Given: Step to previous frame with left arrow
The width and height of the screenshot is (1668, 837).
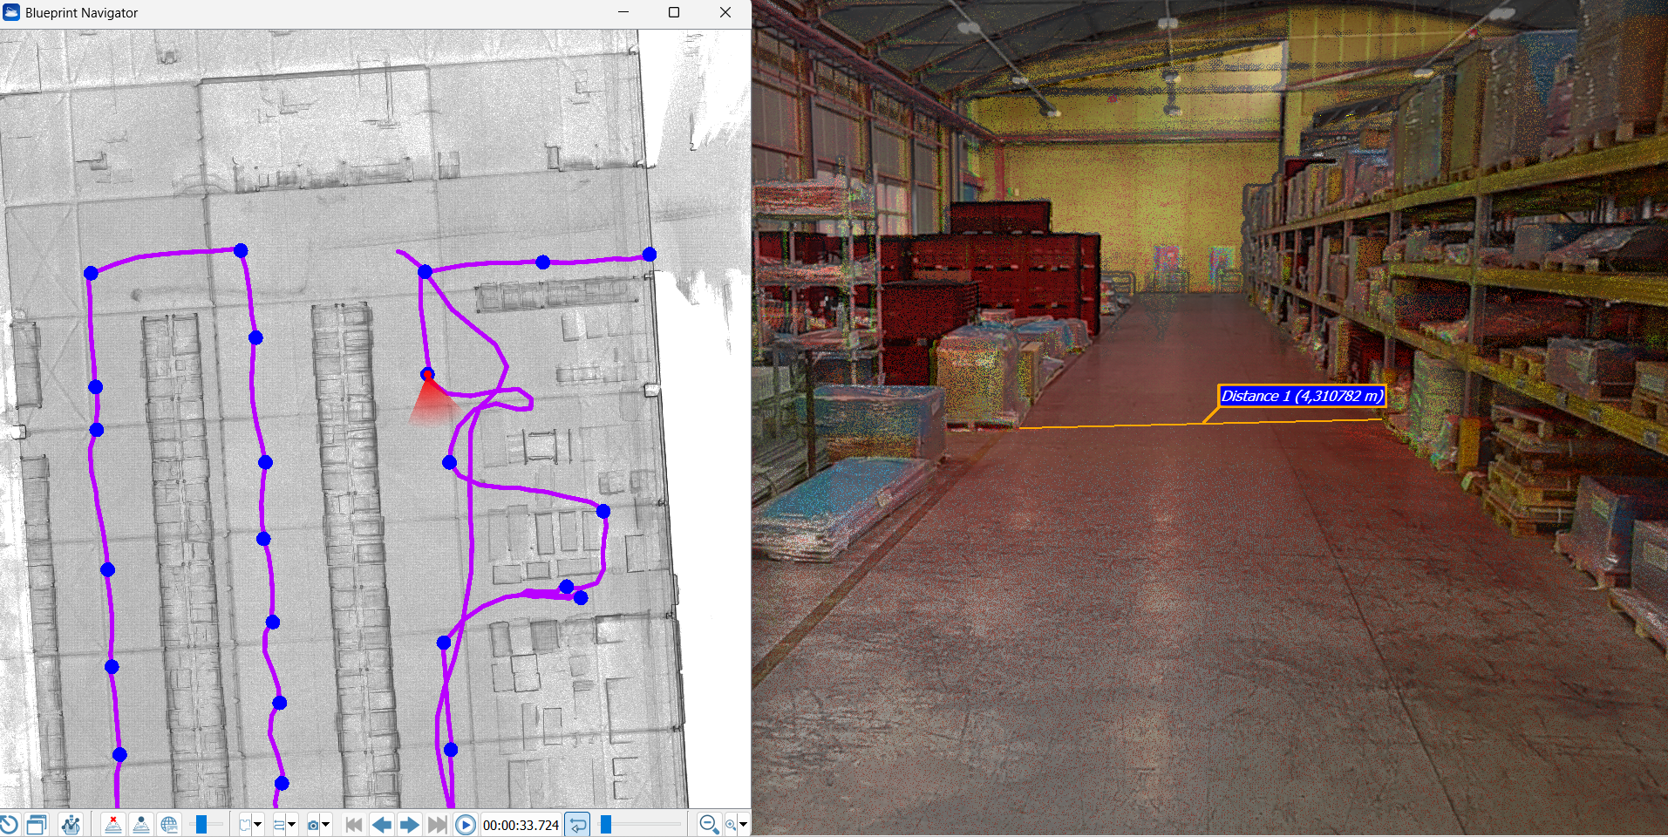Looking at the screenshot, I should pyautogui.click(x=381, y=824).
